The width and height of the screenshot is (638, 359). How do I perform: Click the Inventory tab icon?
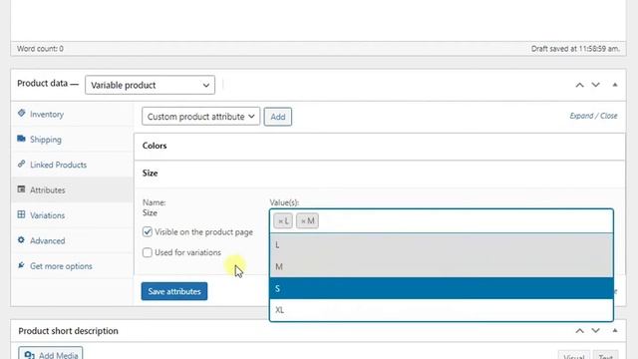point(22,114)
